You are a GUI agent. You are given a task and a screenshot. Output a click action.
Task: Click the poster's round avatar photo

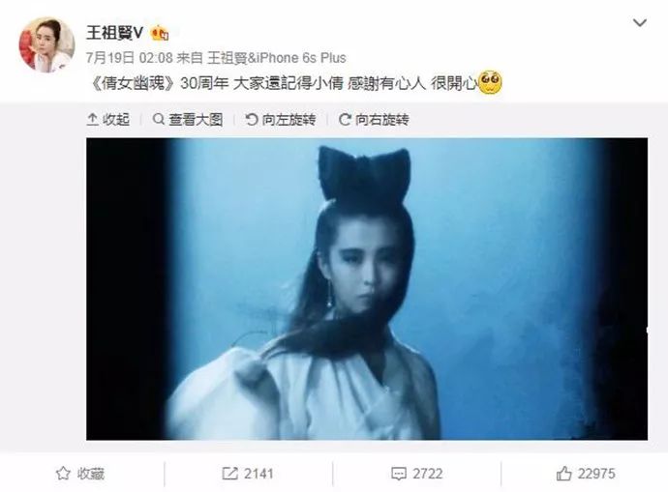[46, 44]
